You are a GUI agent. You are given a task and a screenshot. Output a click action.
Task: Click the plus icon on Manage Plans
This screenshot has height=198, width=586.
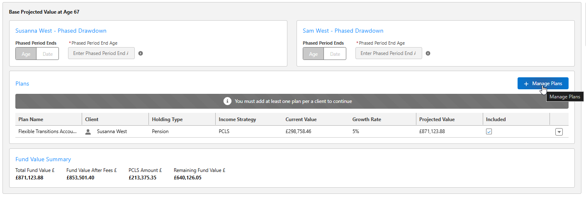coord(526,83)
